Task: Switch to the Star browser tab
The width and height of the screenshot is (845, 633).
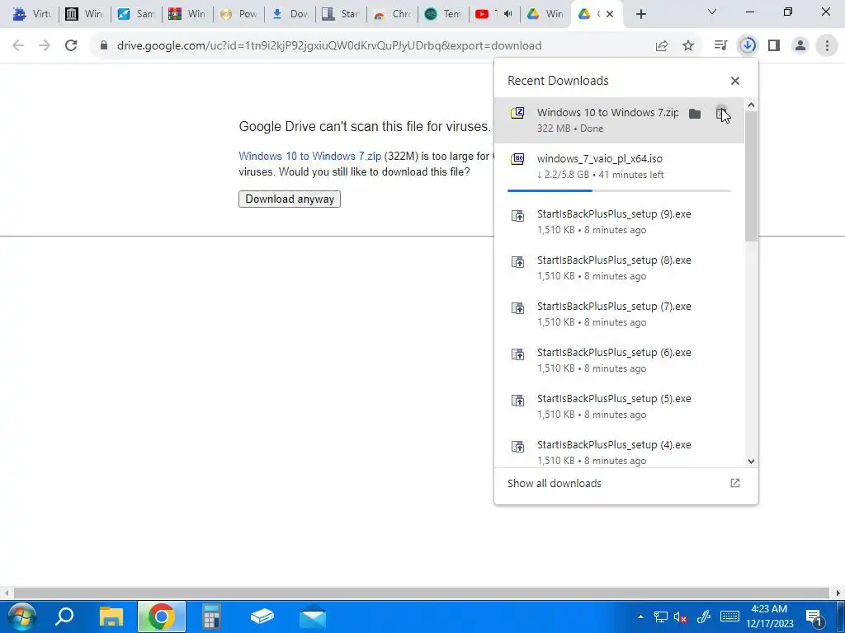Action: point(341,14)
